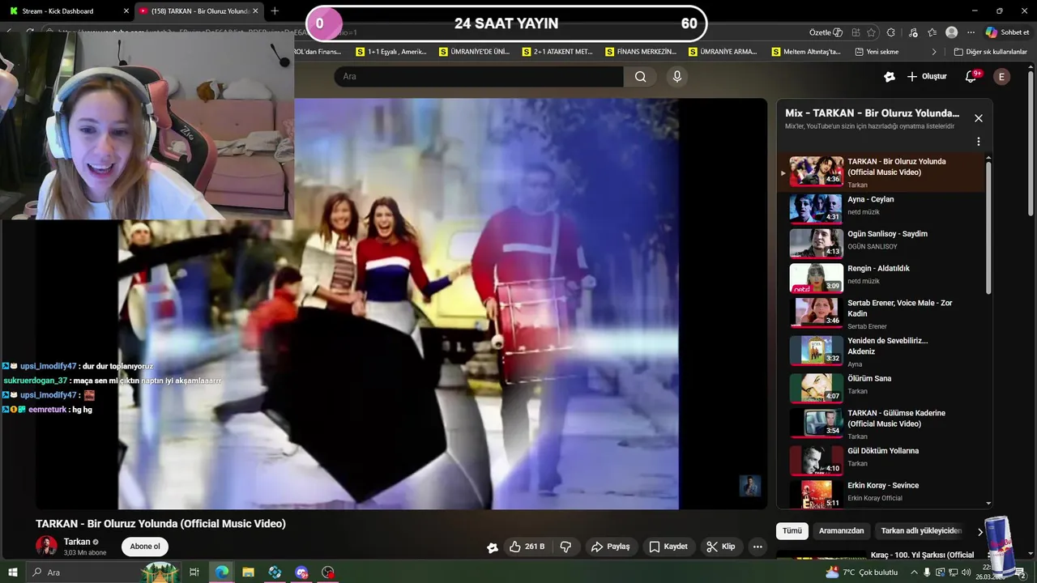Show more filter chips with right arrow
This screenshot has height=583, width=1037.
pos(979,532)
